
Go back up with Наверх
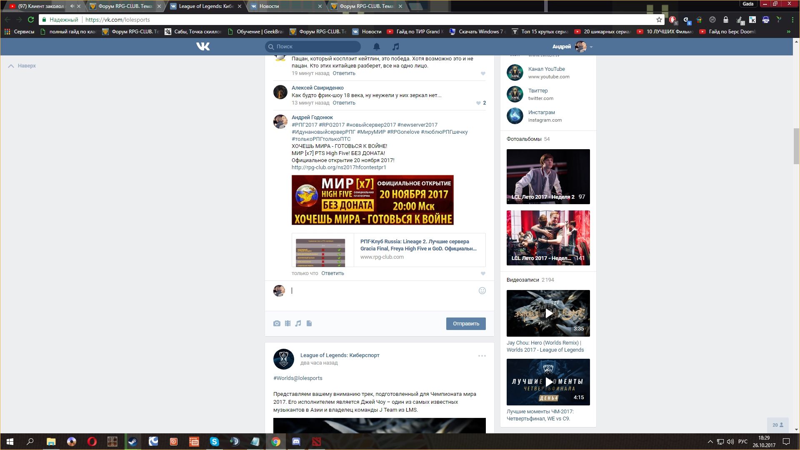22,66
